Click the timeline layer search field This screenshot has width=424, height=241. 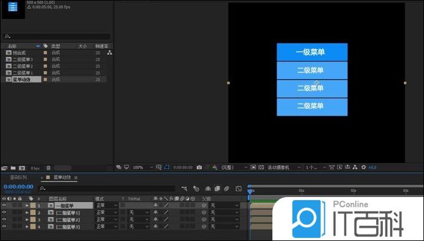(107, 189)
